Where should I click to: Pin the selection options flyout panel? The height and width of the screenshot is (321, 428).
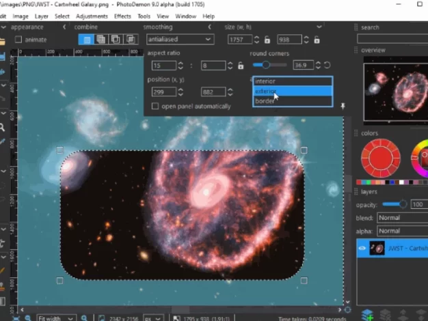coord(343,106)
